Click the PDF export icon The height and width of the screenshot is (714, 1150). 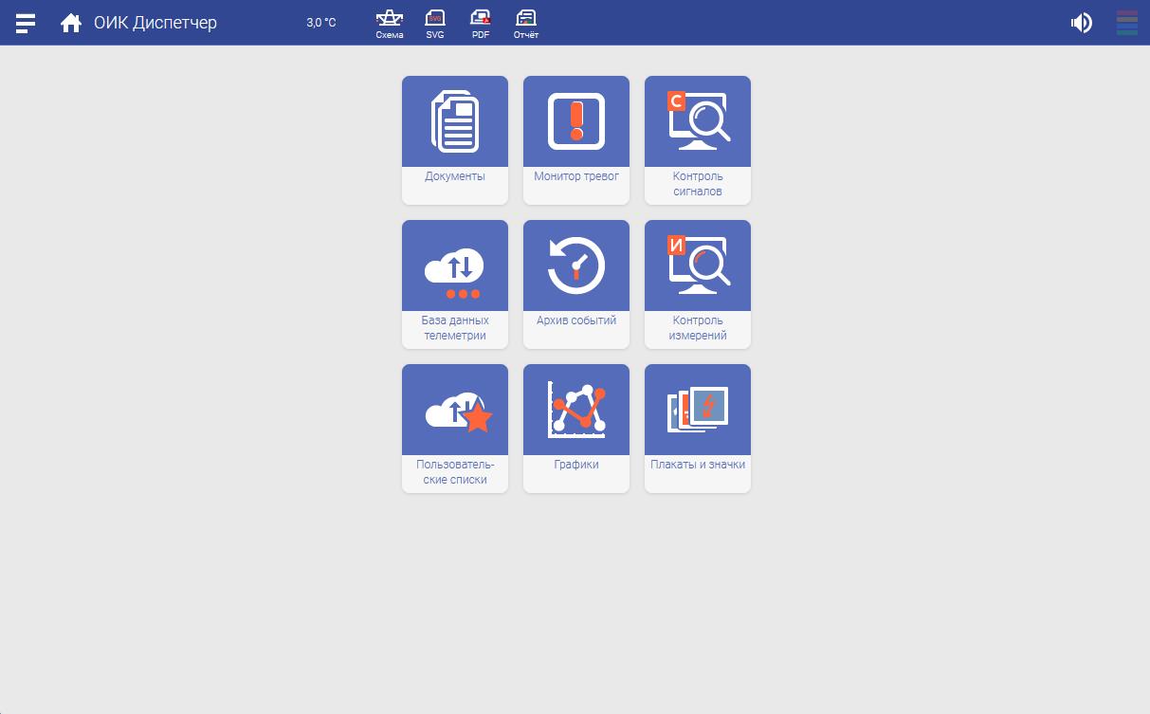pos(481,23)
